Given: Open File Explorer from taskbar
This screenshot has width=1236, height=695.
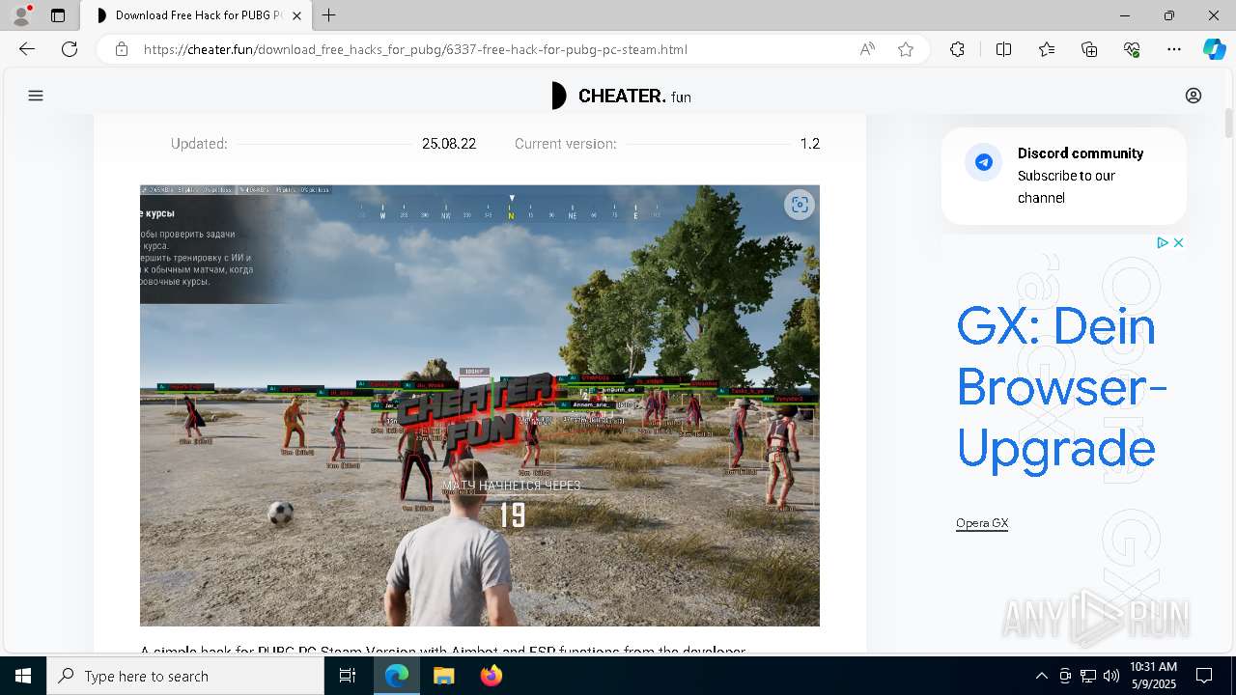Looking at the screenshot, I should pyautogui.click(x=443, y=676).
